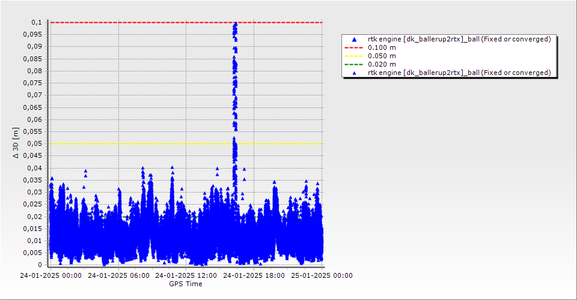Click y-axis tick label "0,035"
577x300 pixels.
coord(32,180)
